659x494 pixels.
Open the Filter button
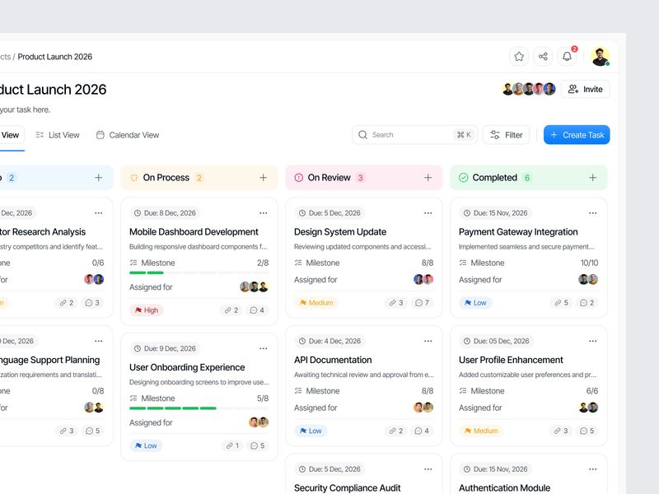point(507,135)
